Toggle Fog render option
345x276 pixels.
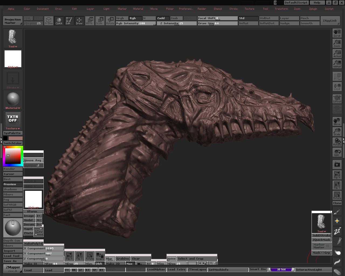[13, 200]
